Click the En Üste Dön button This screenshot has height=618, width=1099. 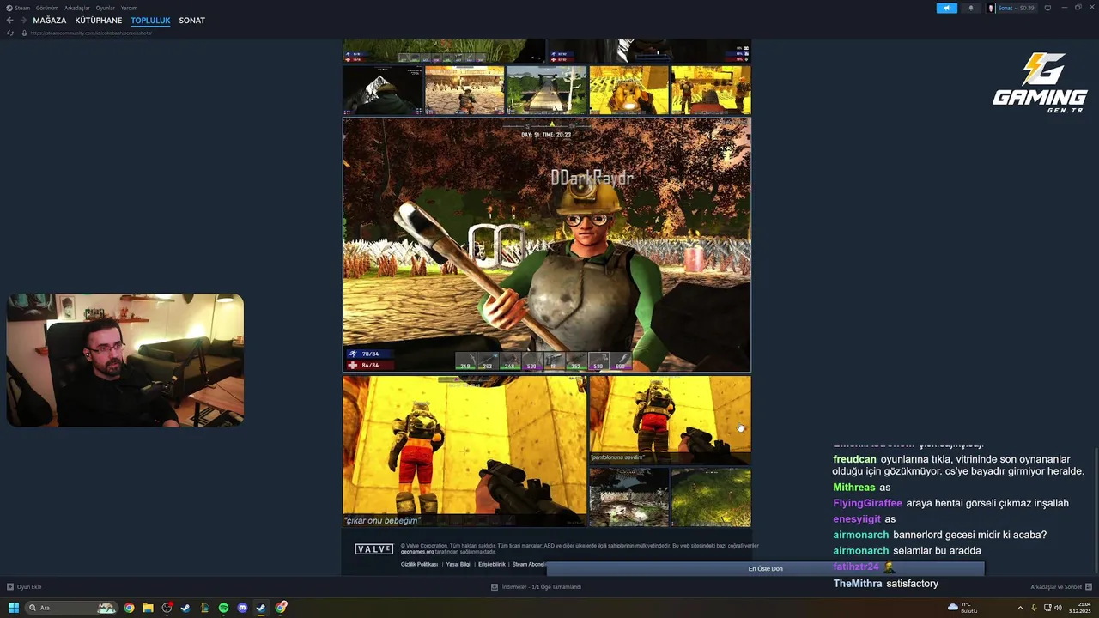[x=765, y=568]
